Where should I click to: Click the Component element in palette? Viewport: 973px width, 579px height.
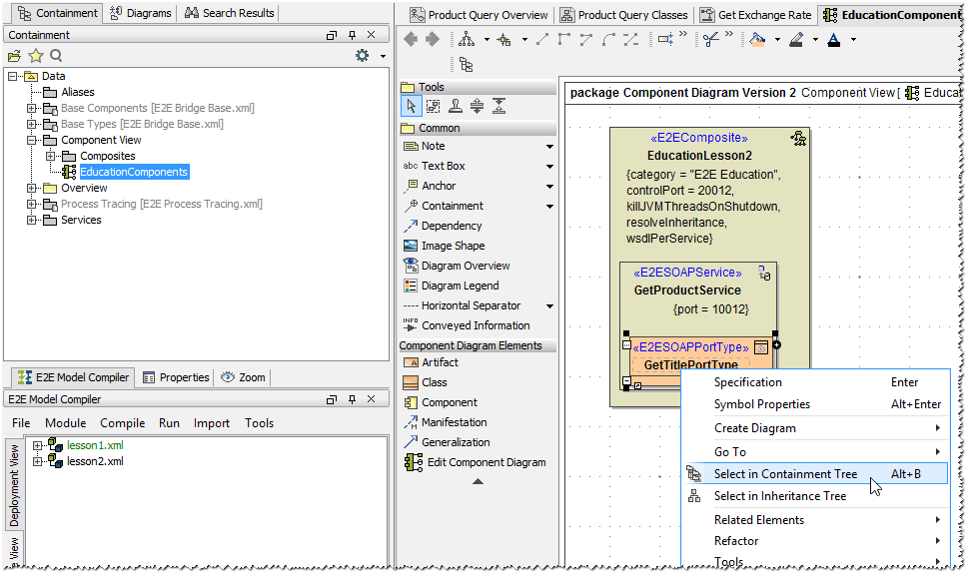point(449,402)
